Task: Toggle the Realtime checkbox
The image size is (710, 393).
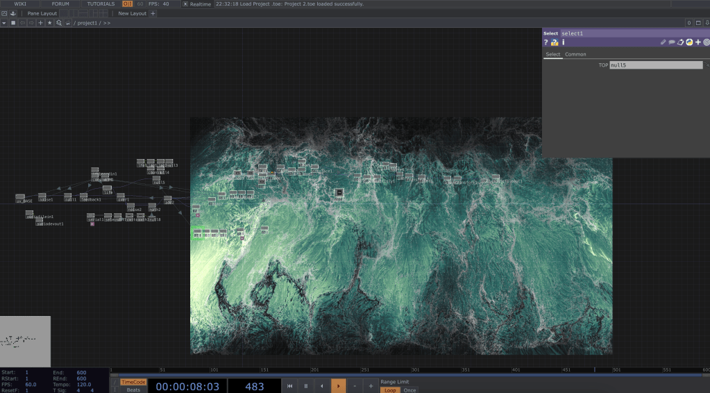Action: pyautogui.click(x=185, y=4)
